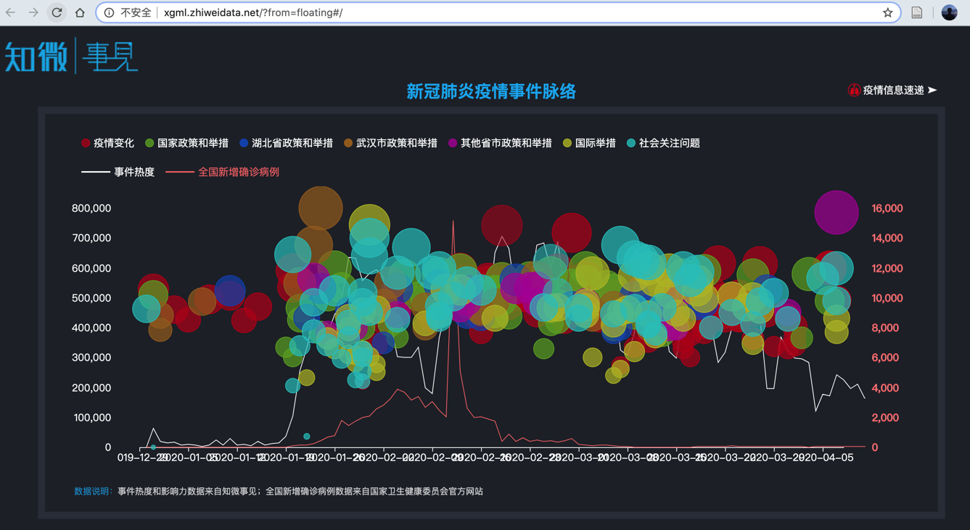
Task: Click the 知微事见 logo
Action: click(x=71, y=57)
